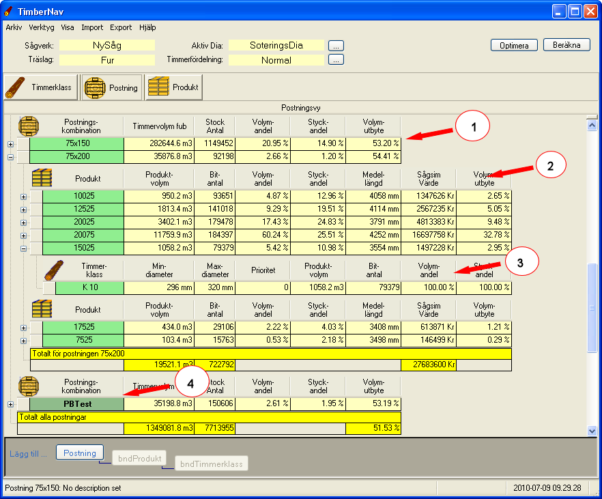This screenshot has height=499, width=602.
Task: Click the Postning add button
Action: tap(80, 453)
